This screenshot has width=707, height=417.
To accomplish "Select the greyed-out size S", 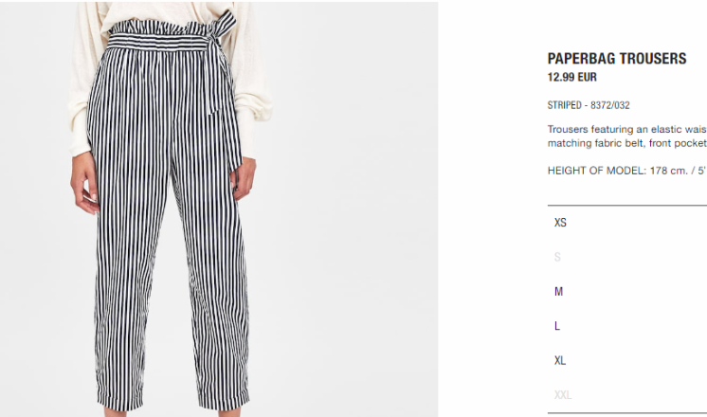I will click(x=627, y=257).
